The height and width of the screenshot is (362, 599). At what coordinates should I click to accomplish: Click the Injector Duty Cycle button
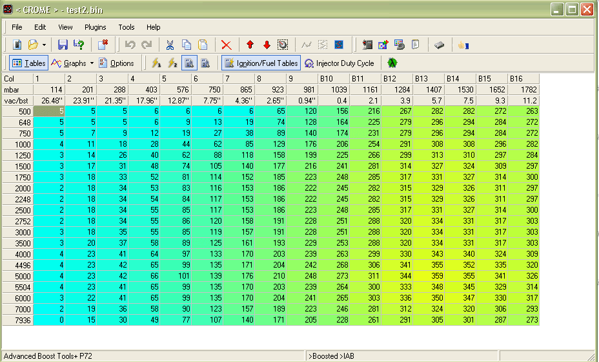(340, 63)
